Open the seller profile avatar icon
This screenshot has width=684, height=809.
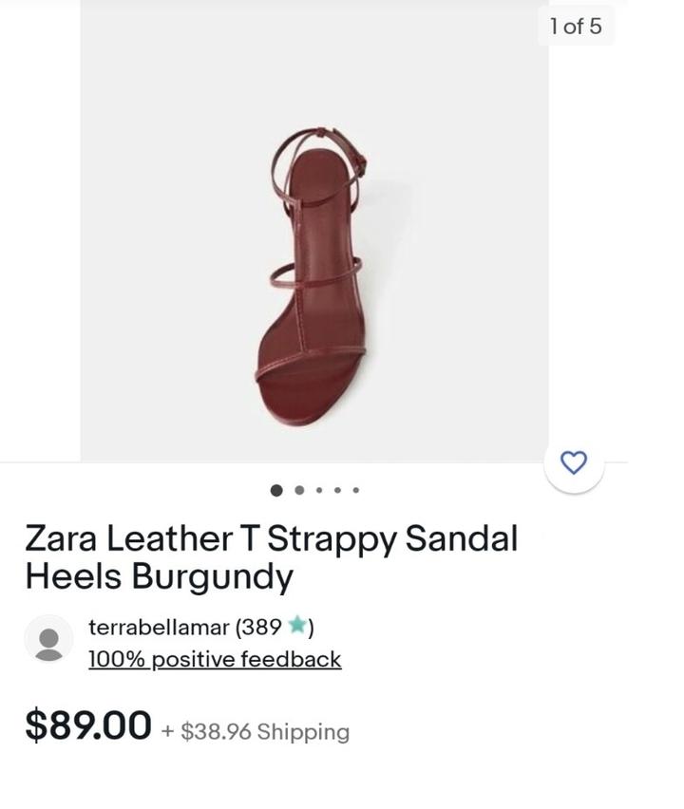coord(48,642)
